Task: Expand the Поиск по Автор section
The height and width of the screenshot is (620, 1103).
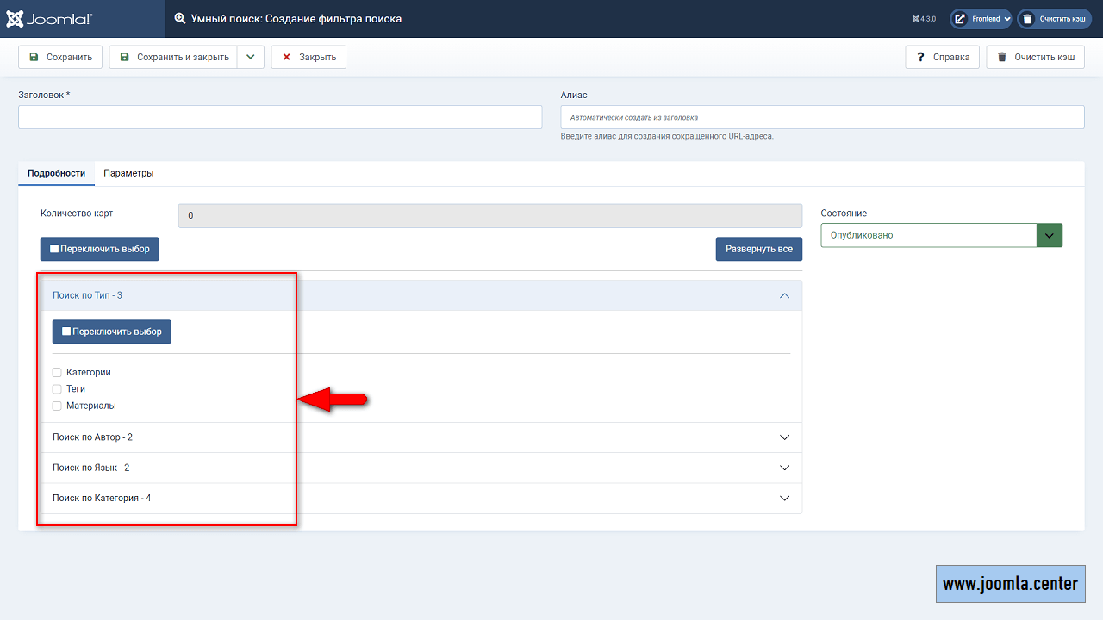Action: coord(421,437)
